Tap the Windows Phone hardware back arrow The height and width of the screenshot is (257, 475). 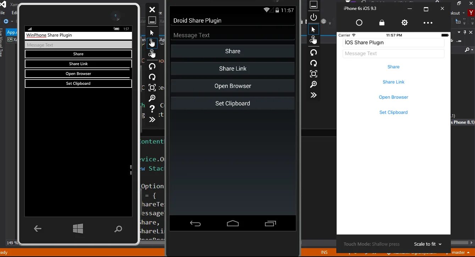[x=38, y=229]
